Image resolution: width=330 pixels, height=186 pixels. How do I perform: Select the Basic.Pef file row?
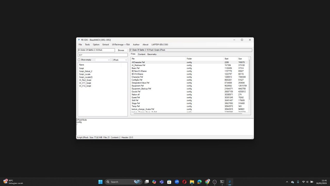click(189, 68)
